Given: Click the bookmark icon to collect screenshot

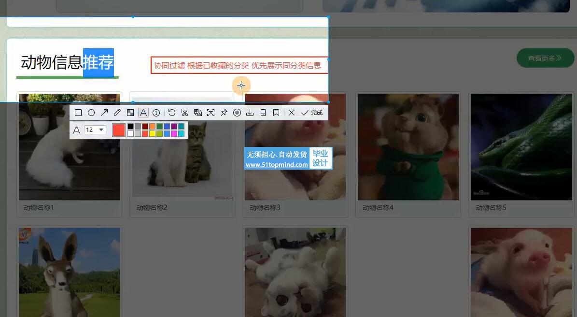Looking at the screenshot, I should (276, 113).
